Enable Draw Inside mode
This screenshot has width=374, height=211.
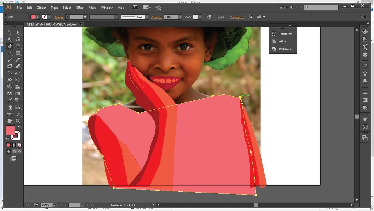[x=20, y=152]
